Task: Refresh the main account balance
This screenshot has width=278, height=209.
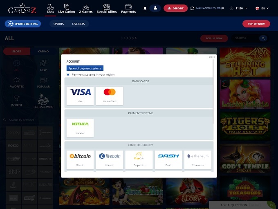Action: click(x=192, y=8)
